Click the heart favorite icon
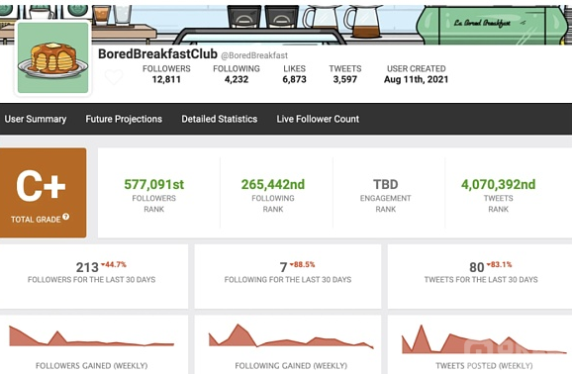Screen dimensions: 572x374 coord(114,77)
